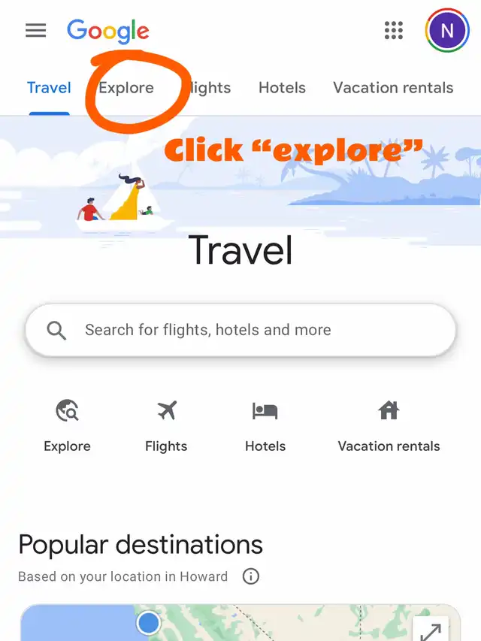Image resolution: width=481 pixels, height=641 pixels.
Task: Select the Travel tab
Action: pyautogui.click(x=49, y=88)
